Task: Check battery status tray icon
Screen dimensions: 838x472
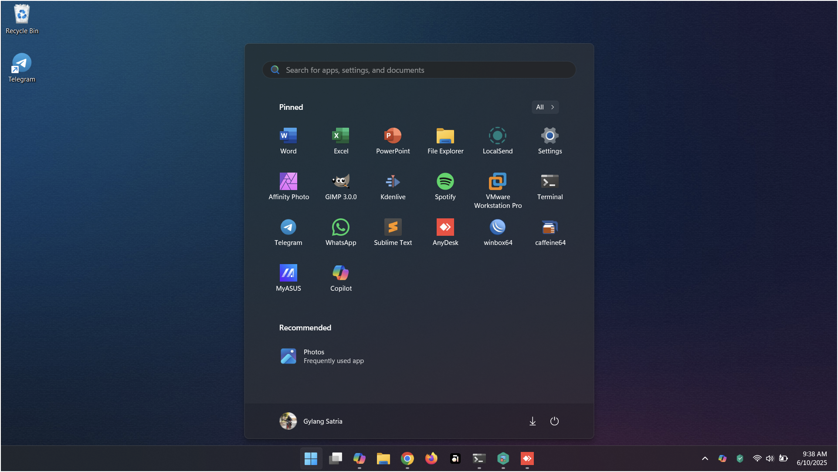Action: pos(783,458)
